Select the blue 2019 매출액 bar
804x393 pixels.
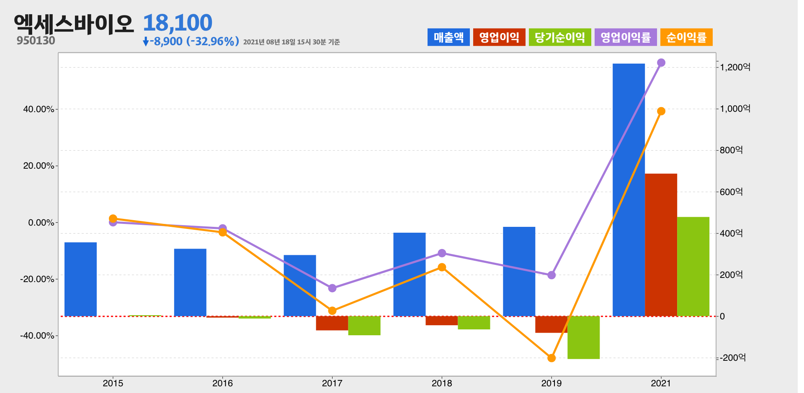pyautogui.click(x=519, y=272)
